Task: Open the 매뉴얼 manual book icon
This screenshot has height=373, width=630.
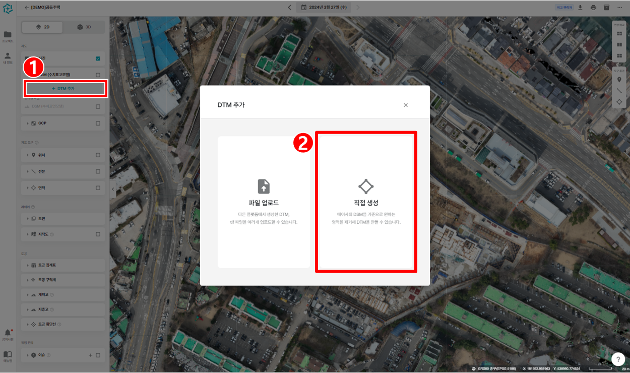Action: pos(8,355)
